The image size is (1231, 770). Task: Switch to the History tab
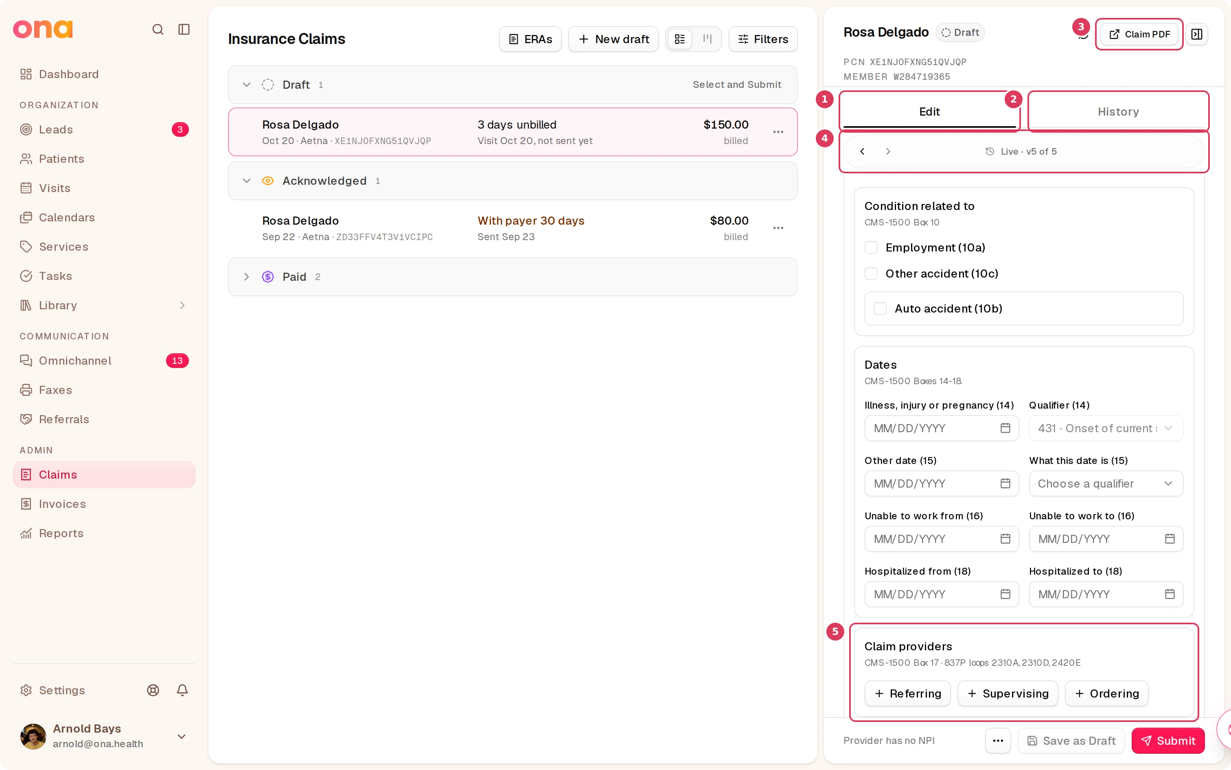coord(1118,112)
